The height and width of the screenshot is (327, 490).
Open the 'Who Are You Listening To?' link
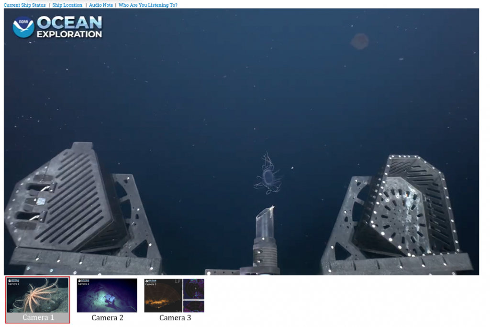pos(148,5)
